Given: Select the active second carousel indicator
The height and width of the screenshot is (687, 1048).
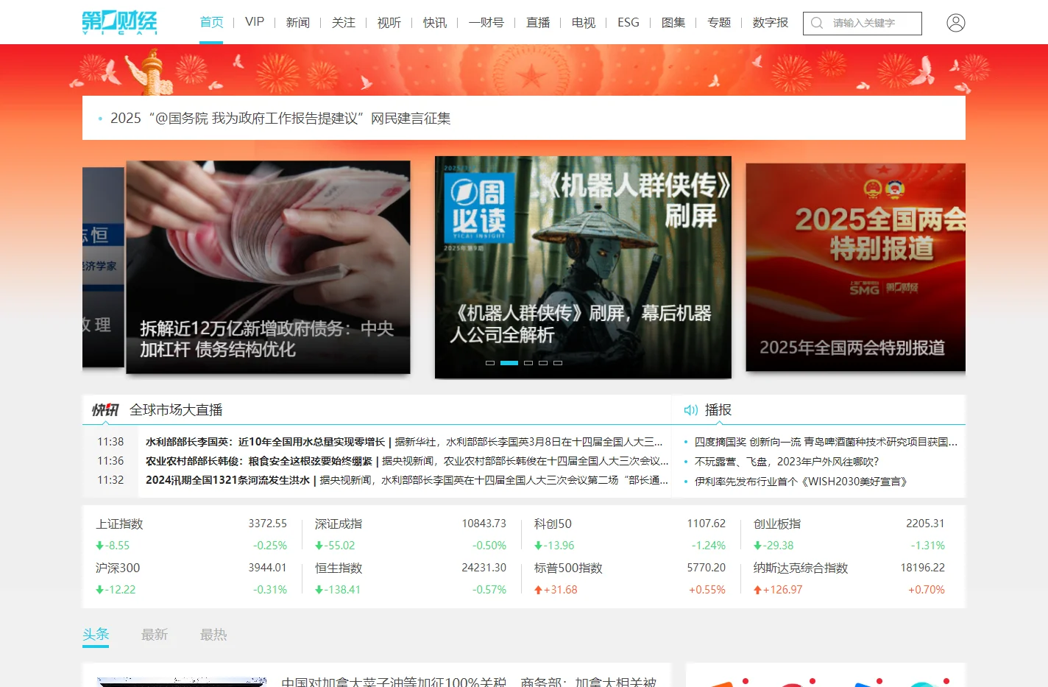Looking at the screenshot, I should (x=509, y=363).
